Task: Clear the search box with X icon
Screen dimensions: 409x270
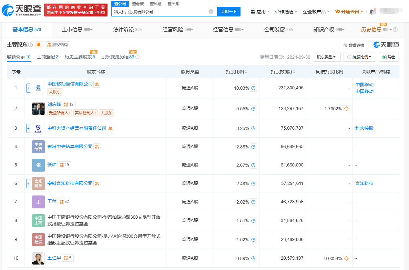Action: click(211, 12)
